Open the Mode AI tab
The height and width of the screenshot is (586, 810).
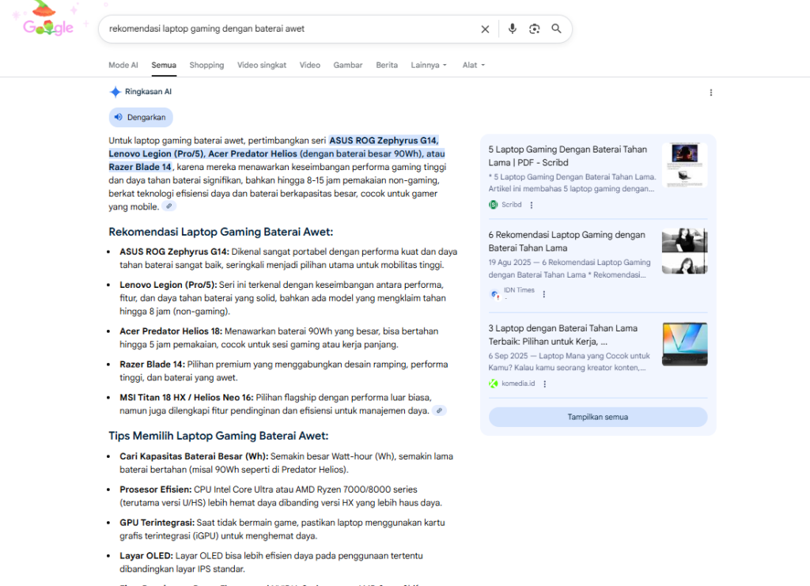pos(123,66)
